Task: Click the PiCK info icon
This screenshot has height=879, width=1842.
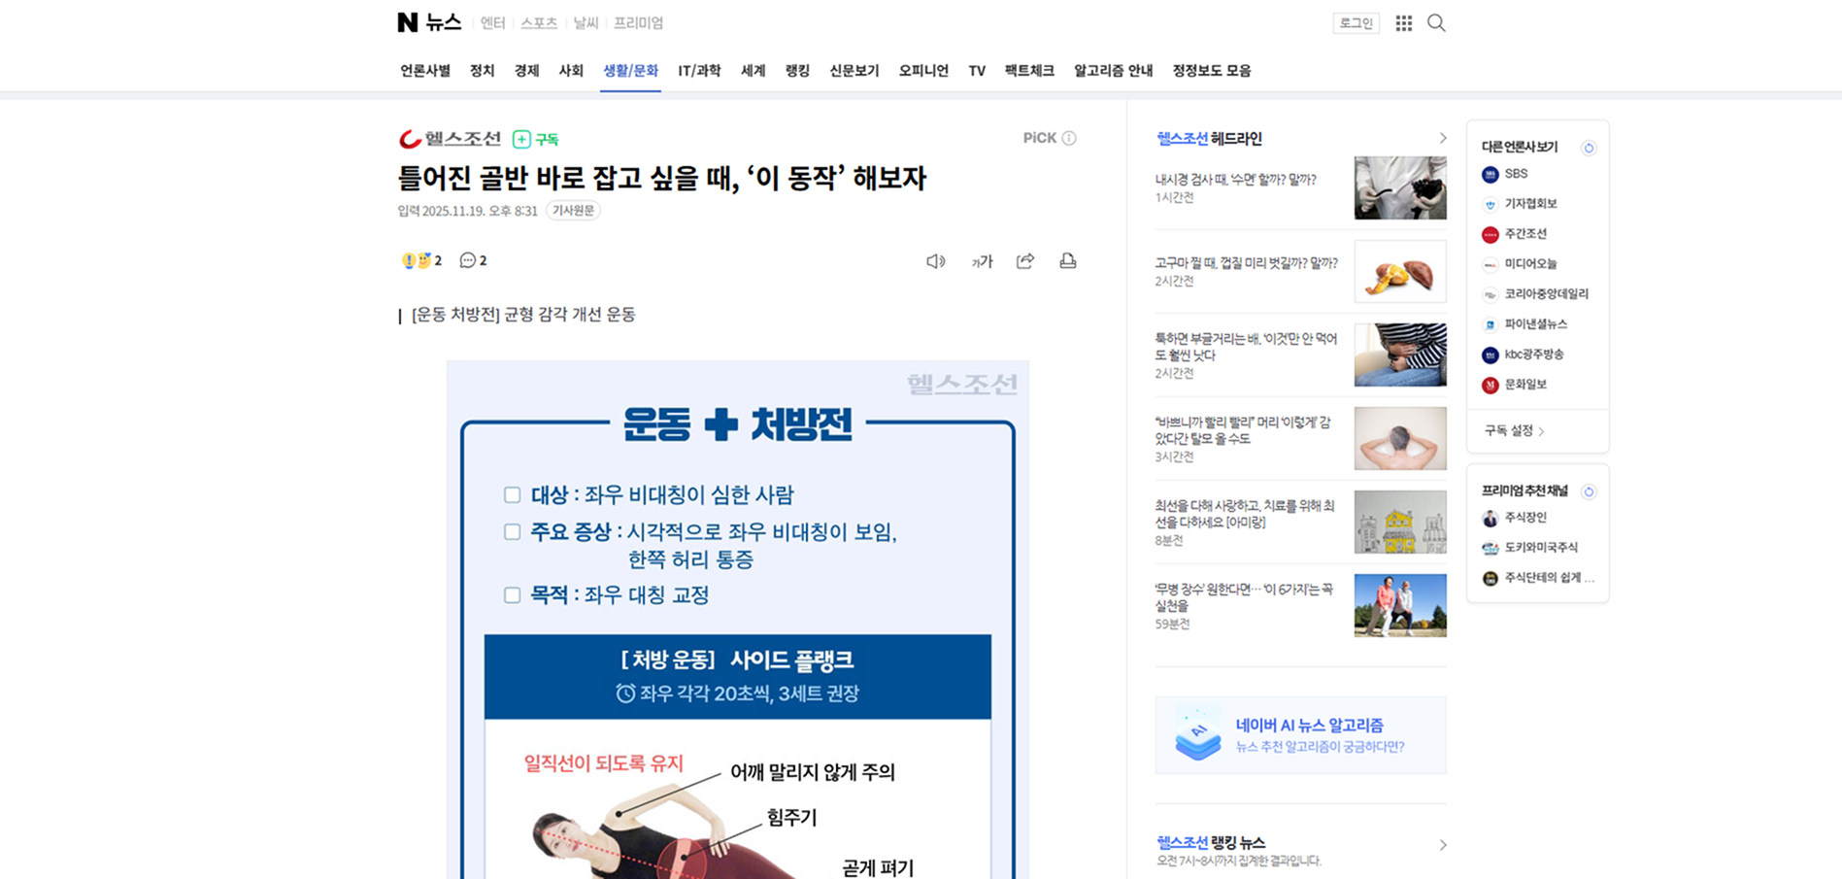Action: tap(1069, 138)
